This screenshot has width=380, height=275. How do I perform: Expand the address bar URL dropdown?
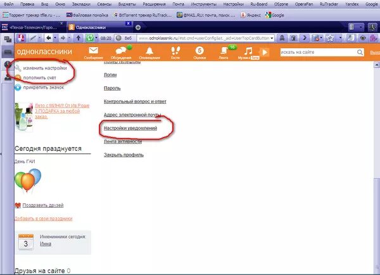click(x=272, y=38)
